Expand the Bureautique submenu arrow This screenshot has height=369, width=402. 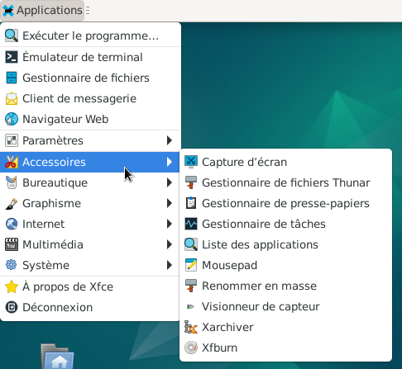click(170, 182)
